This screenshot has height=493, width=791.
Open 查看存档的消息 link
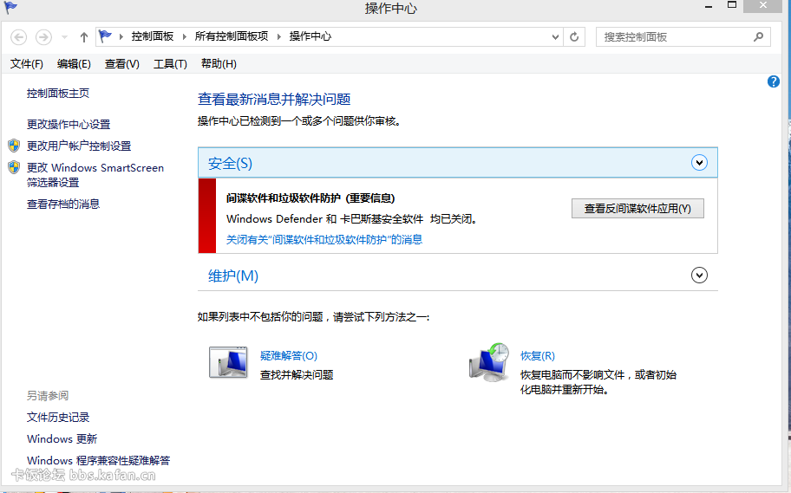[63, 204]
